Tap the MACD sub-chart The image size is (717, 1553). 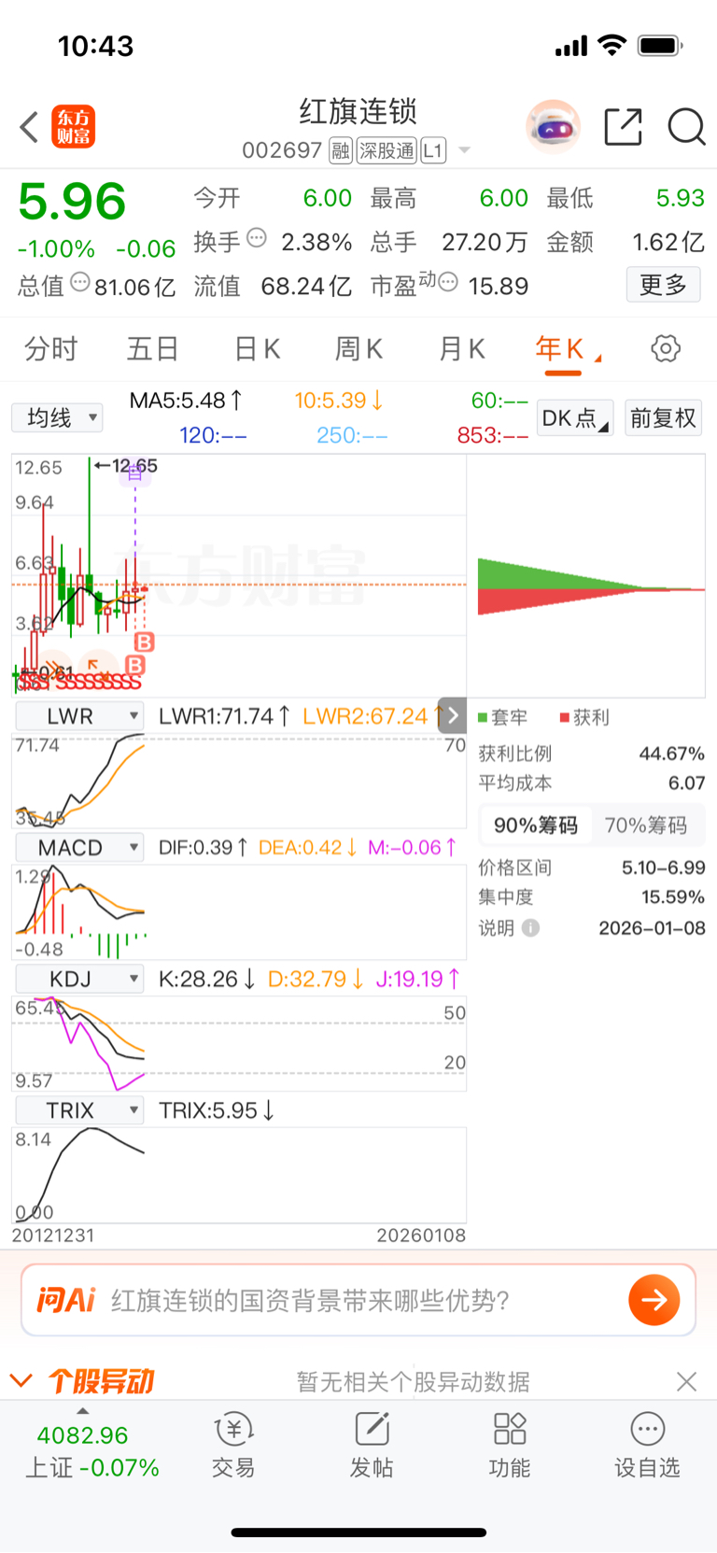239,911
